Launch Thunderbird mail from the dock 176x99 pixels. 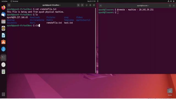(3, 15)
